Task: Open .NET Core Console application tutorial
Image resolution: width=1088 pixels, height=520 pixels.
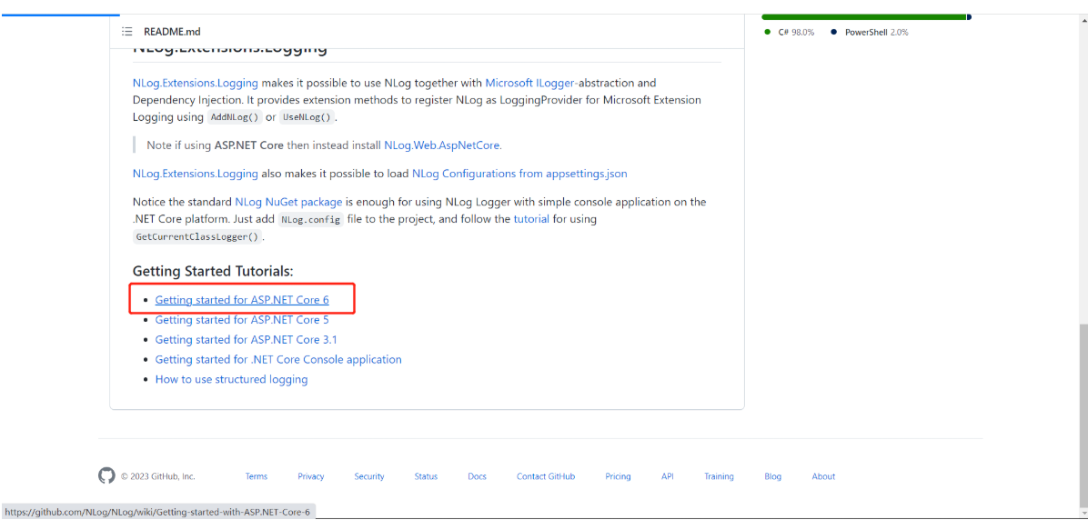Action: [x=278, y=360]
